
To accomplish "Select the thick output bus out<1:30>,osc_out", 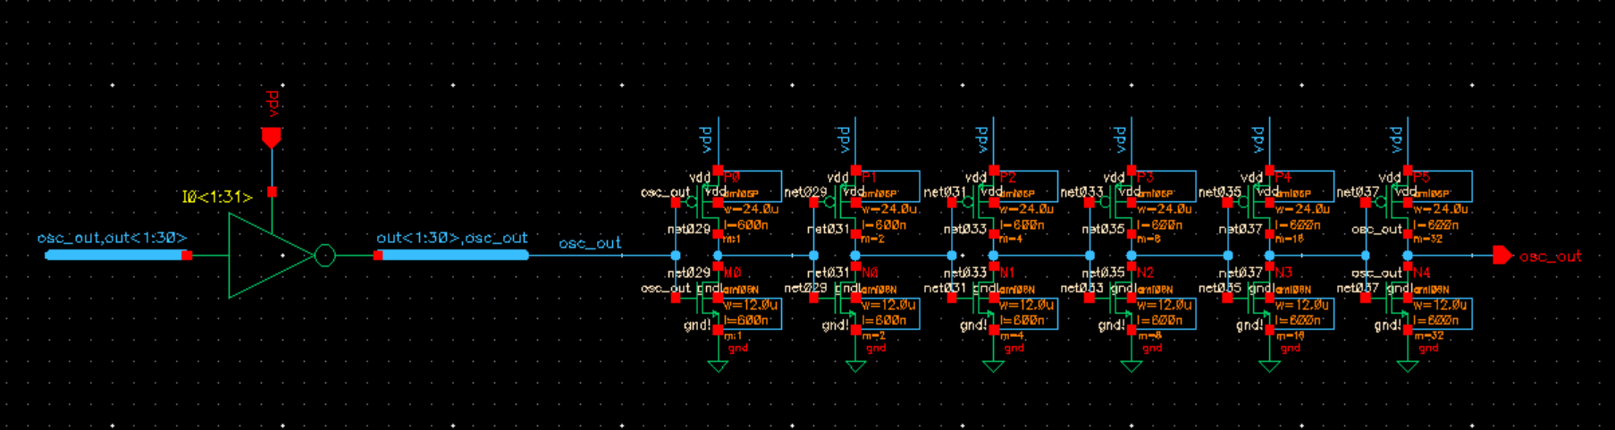I will [453, 256].
